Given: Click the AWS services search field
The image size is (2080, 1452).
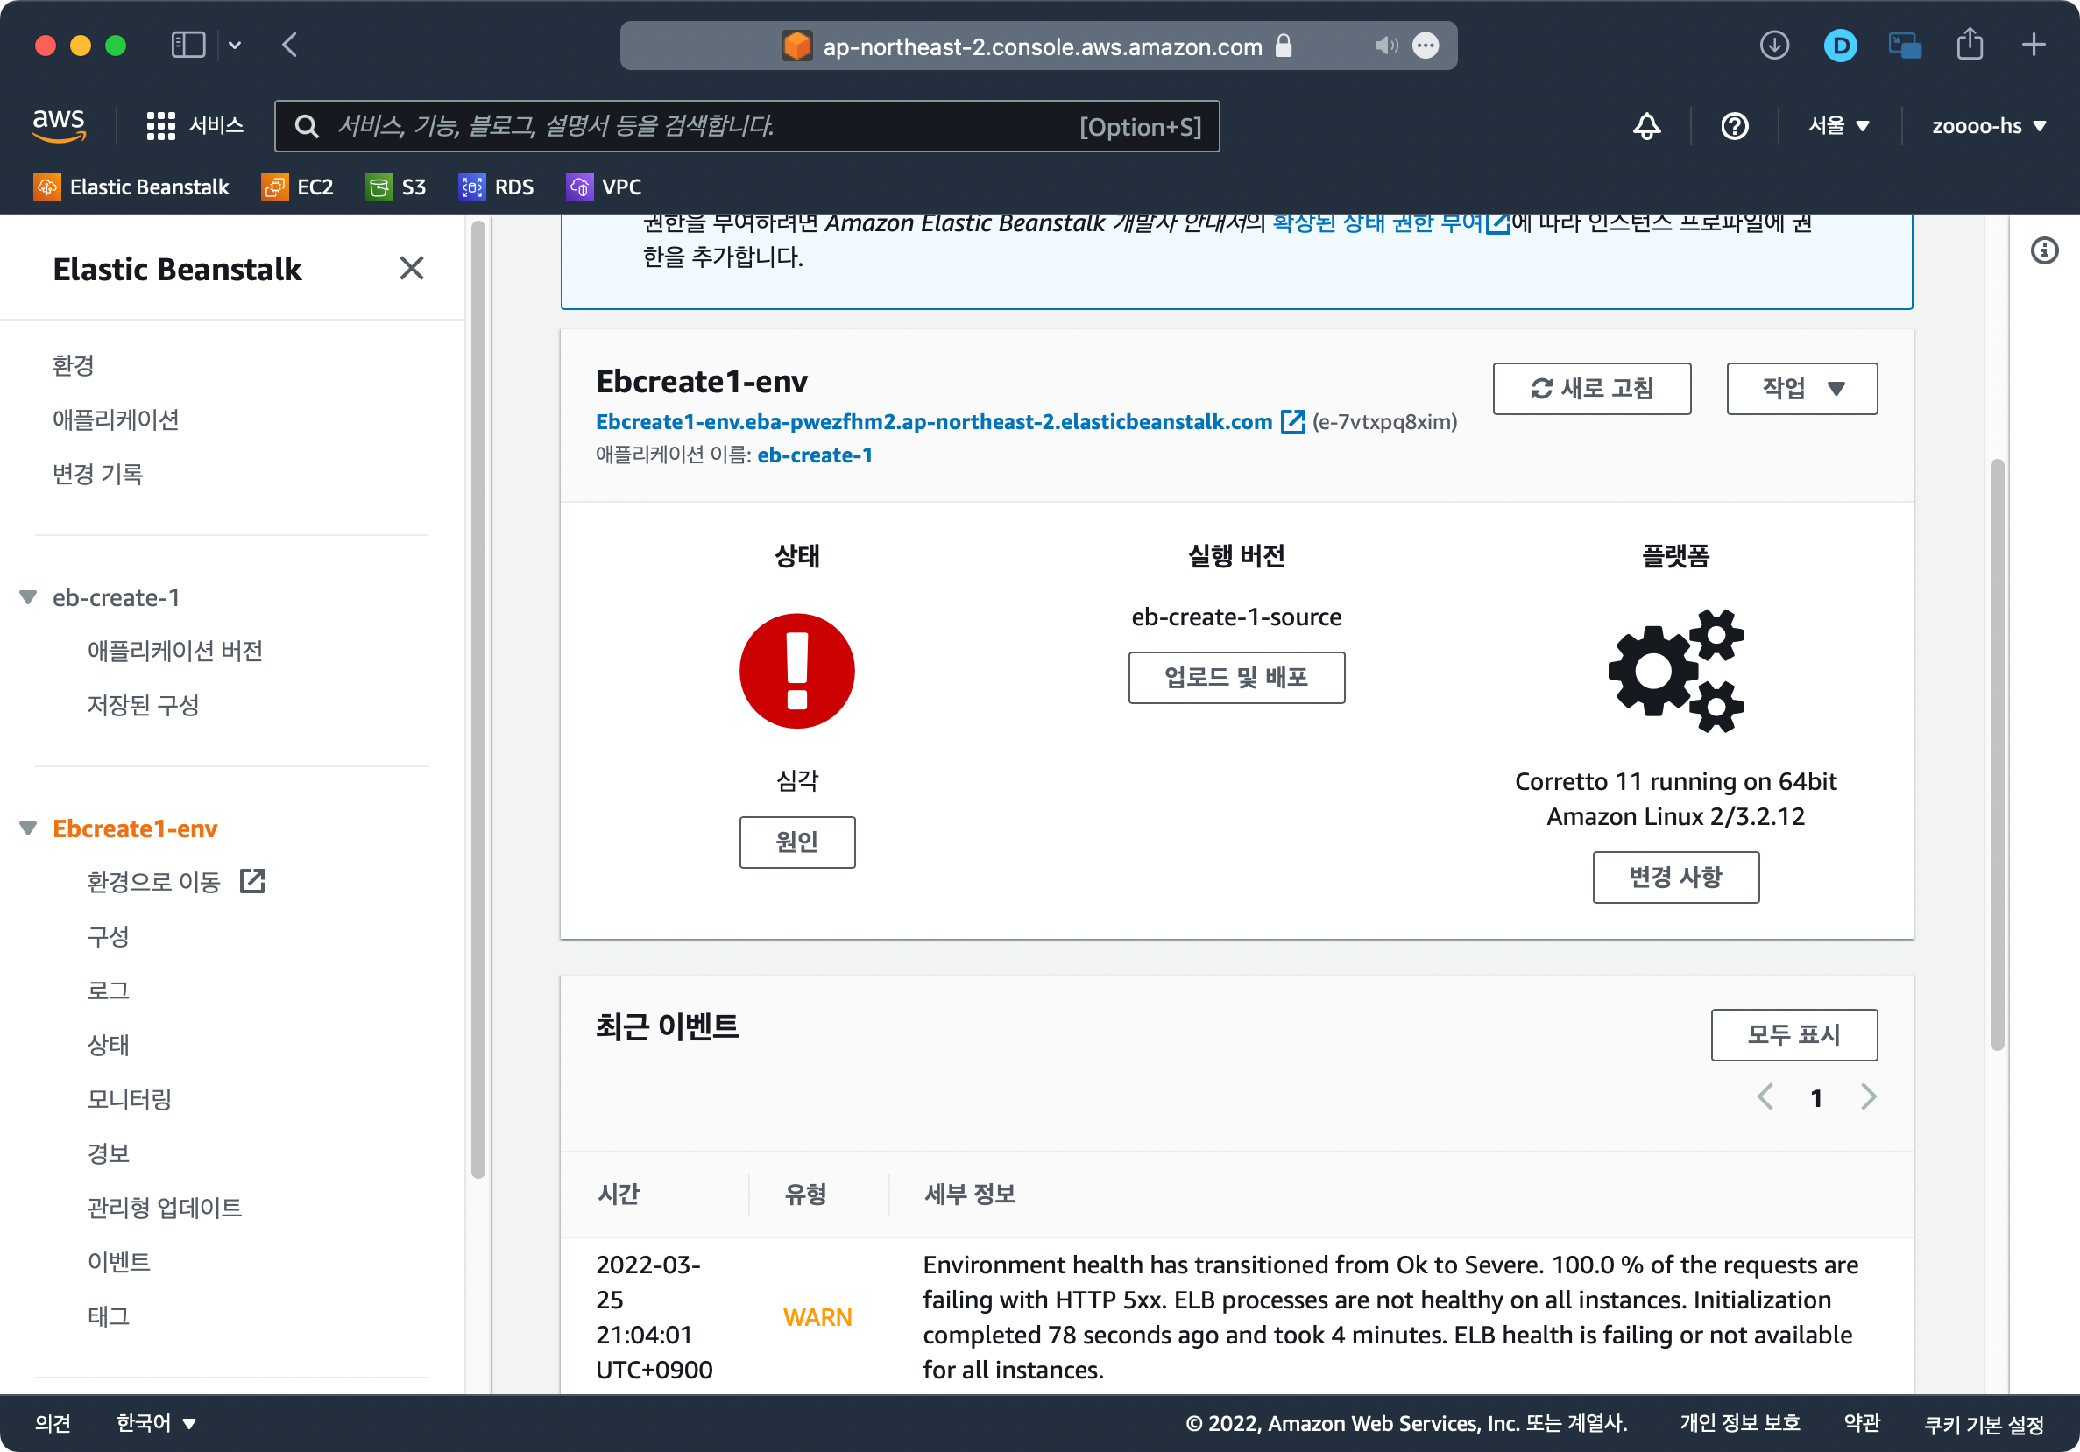Looking at the screenshot, I should pyautogui.click(x=746, y=126).
